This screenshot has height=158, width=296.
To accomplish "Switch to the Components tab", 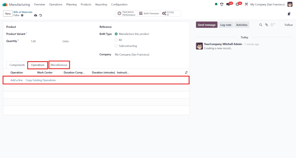I will (17, 65).
